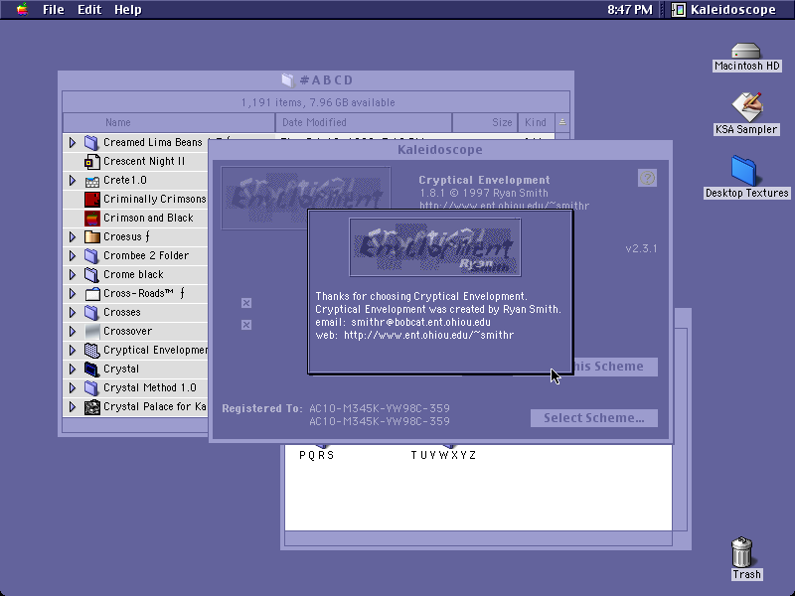Click the '1,191 items, 7.96 GB available' status text

tap(318, 102)
